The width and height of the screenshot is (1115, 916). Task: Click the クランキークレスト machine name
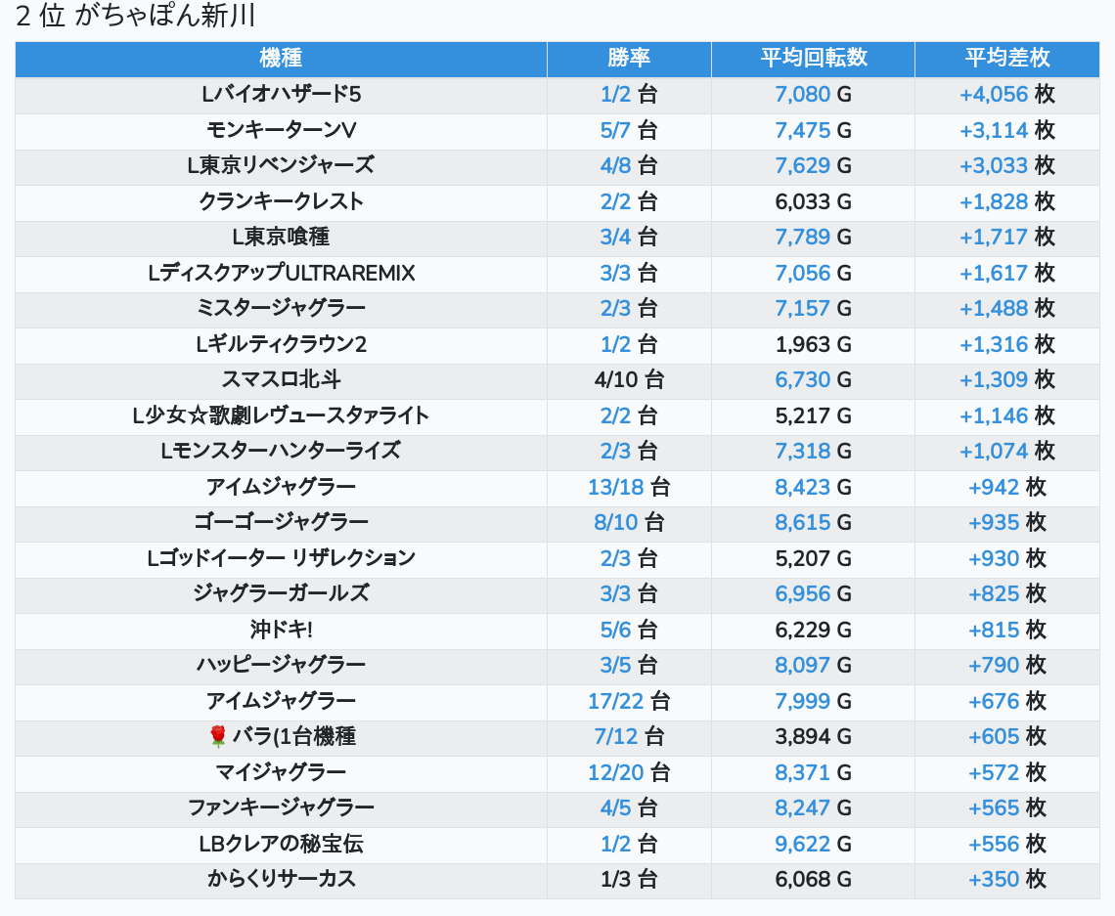pyautogui.click(x=281, y=201)
